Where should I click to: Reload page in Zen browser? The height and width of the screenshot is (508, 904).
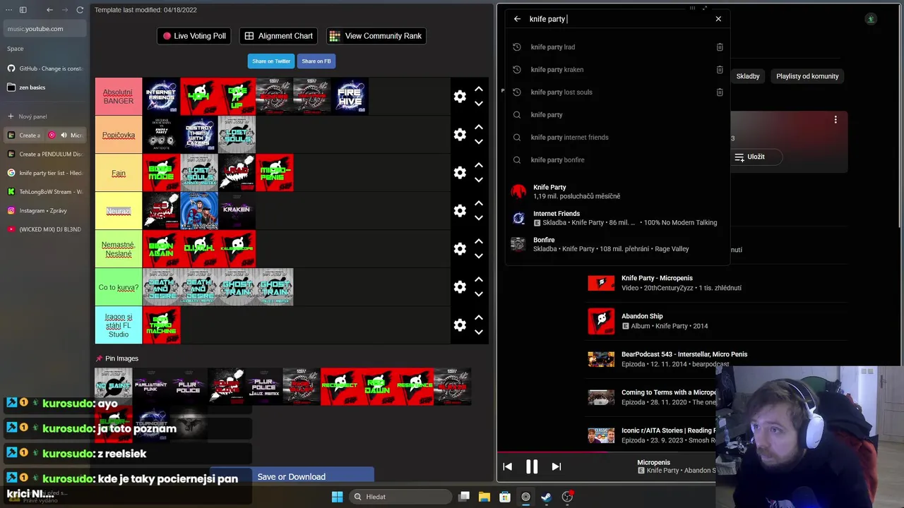80,10
